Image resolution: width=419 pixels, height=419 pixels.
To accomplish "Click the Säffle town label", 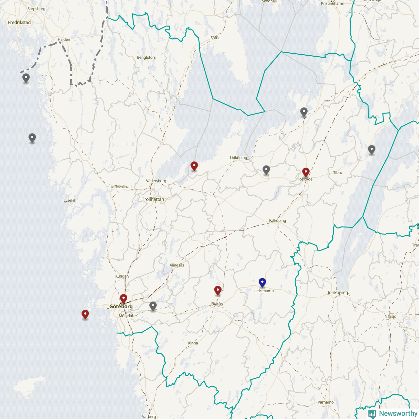I will (215, 38).
